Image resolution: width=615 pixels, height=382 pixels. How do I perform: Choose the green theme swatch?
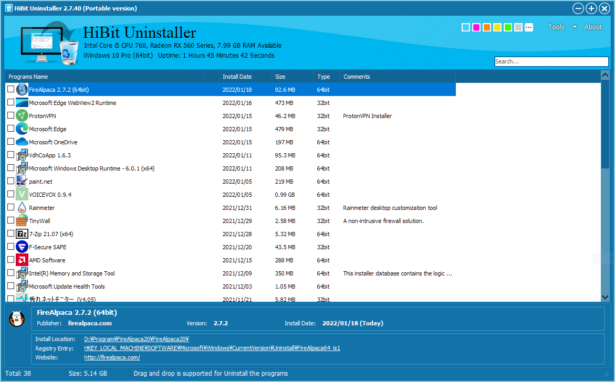507,27
